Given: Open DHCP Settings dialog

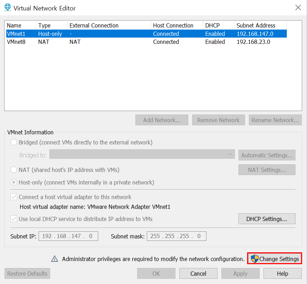Looking at the screenshot, I should point(267,219).
